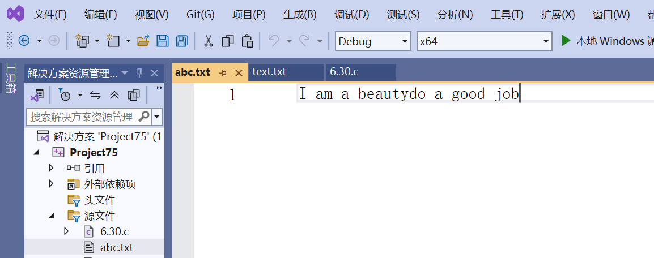
Task: Close the abc.txt editor tab
Action: tap(239, 73)
